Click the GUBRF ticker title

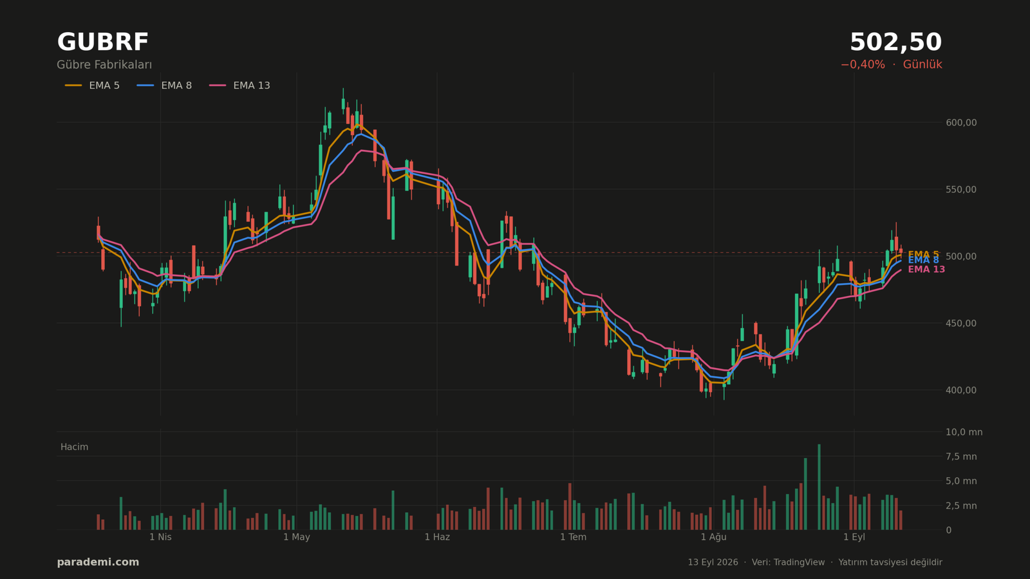click(x=103, y=42)
